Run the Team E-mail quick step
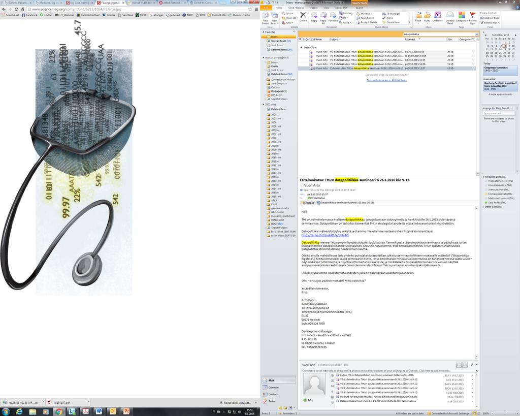Screen dimensions: 520x416 pyautogui.click(x=365, y=18)
